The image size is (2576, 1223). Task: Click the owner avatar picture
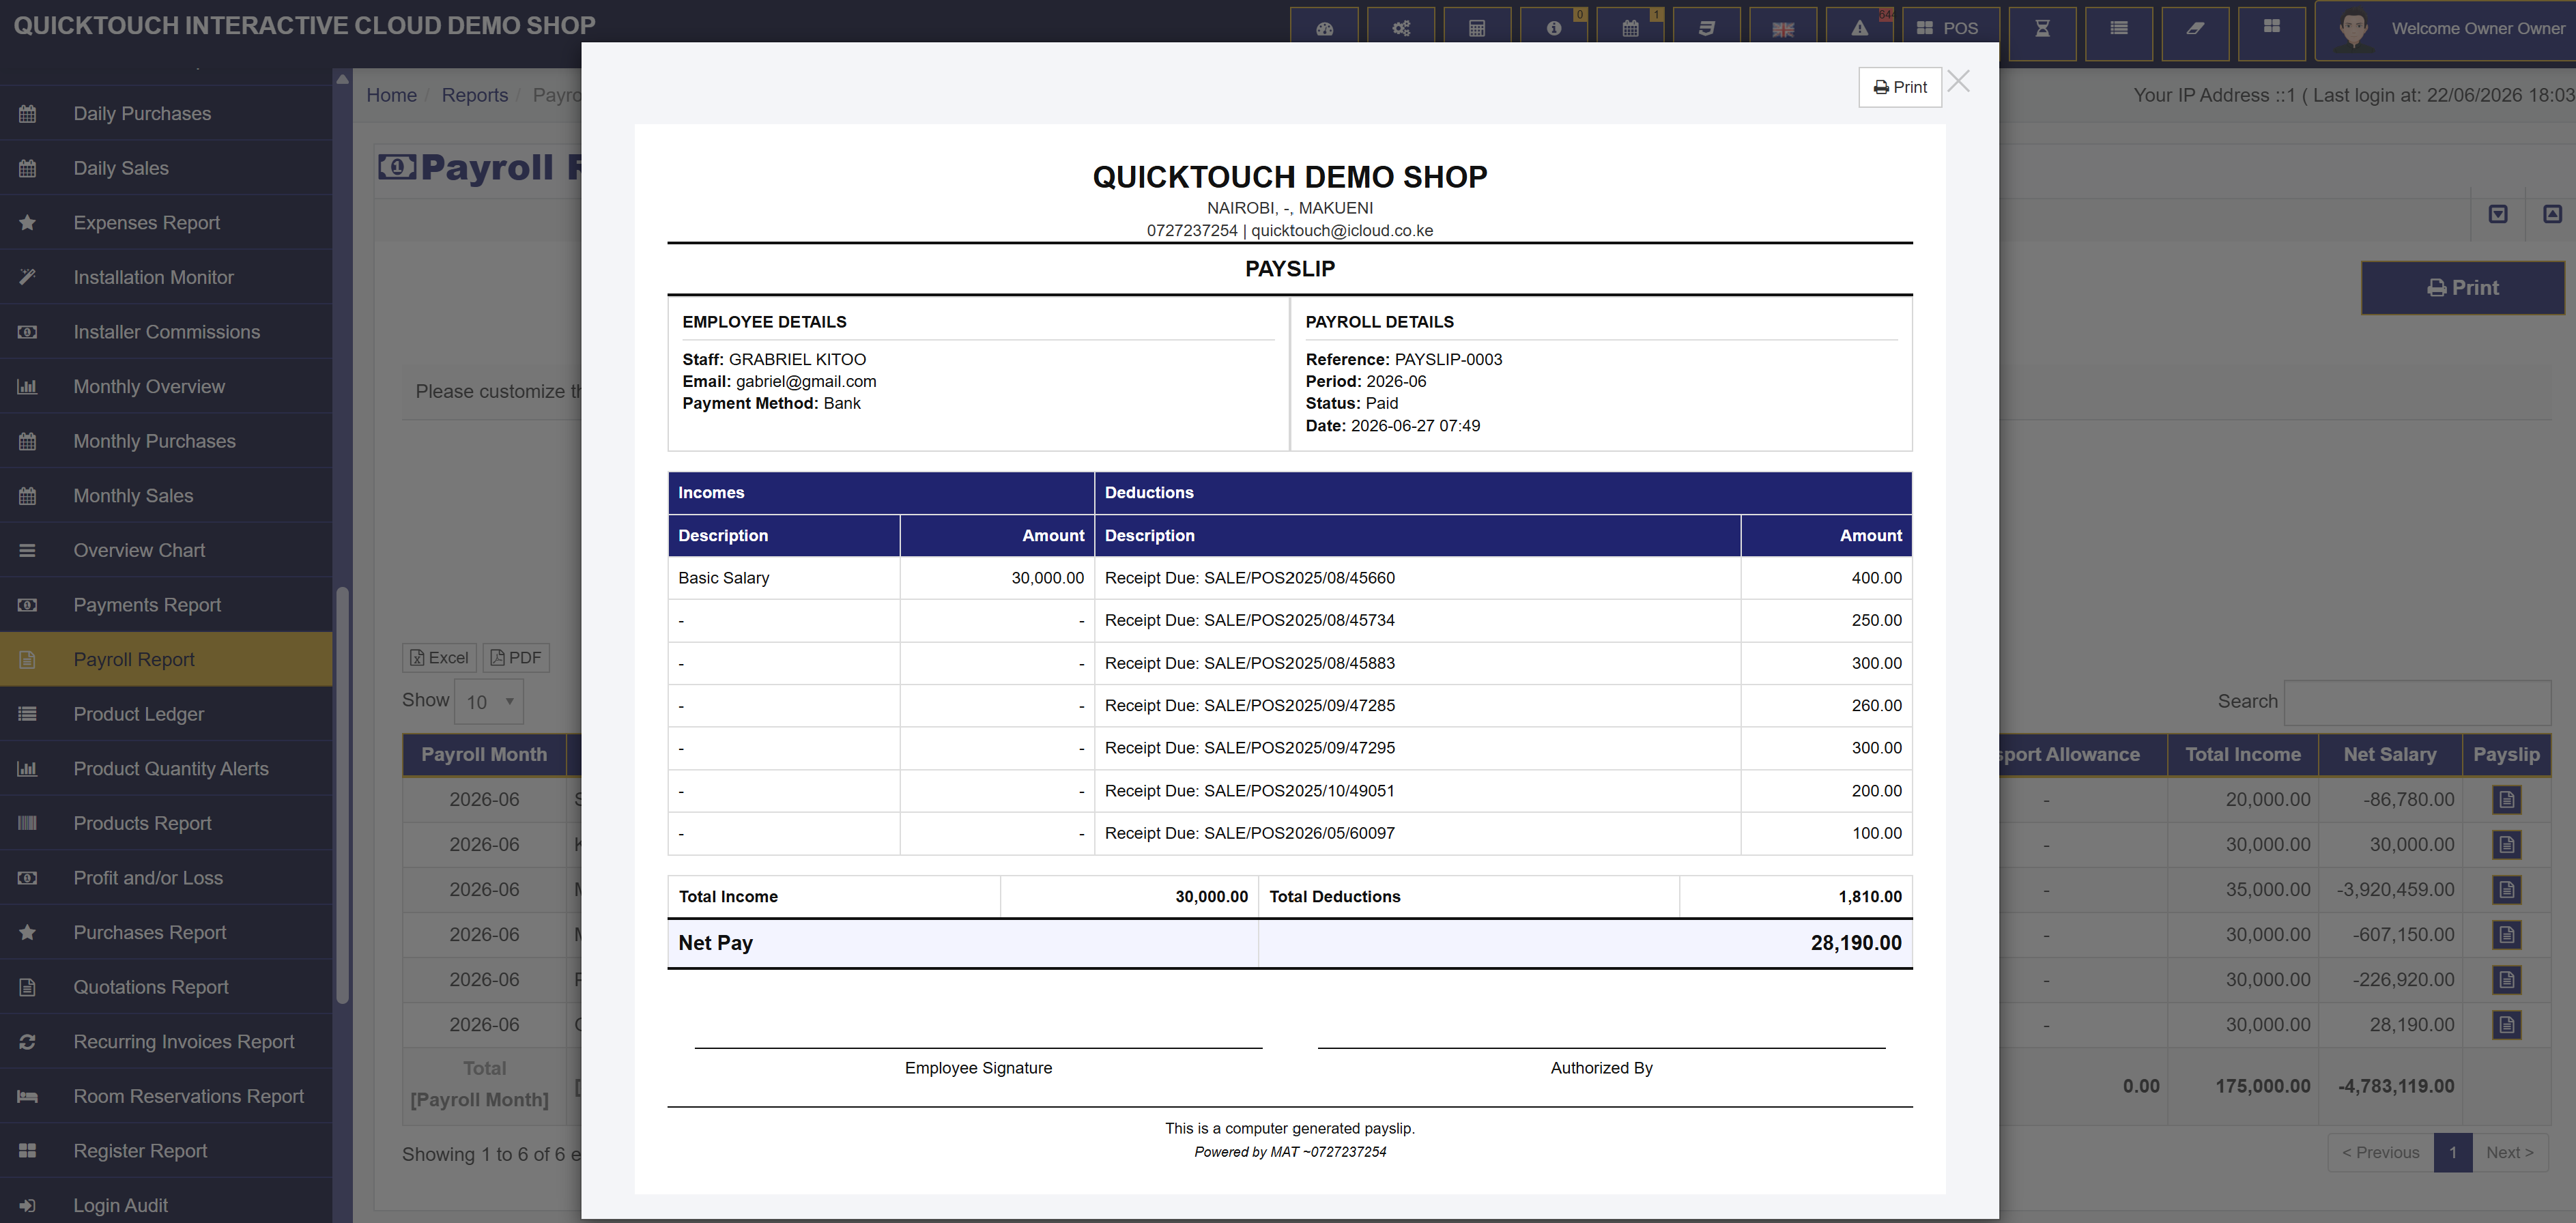click(x=2353, y=30)
